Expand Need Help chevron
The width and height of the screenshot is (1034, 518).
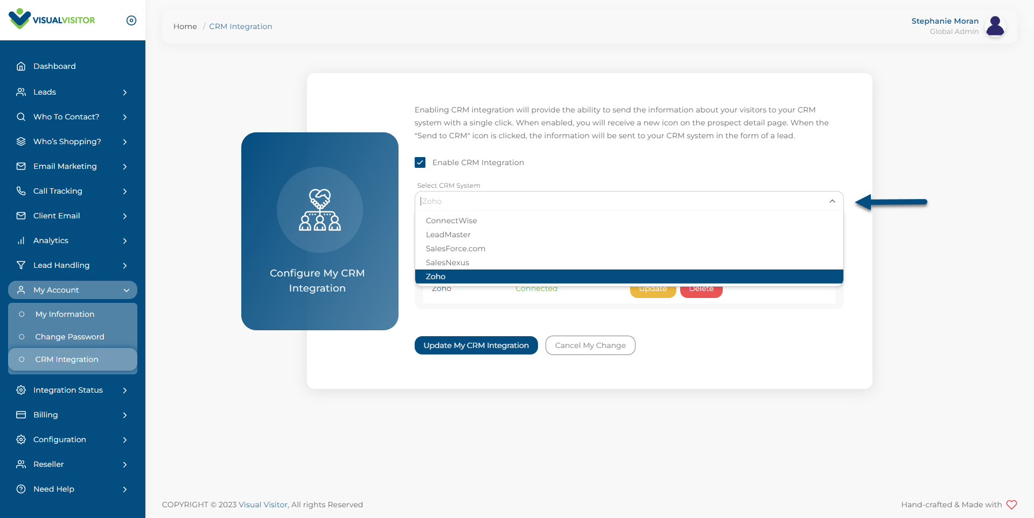(x=125, y=489)
